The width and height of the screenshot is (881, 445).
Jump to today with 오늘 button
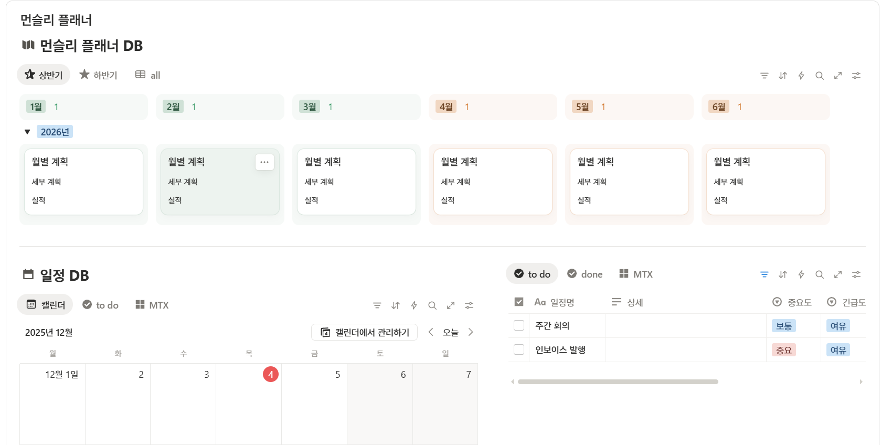click(x=451, y=332)
